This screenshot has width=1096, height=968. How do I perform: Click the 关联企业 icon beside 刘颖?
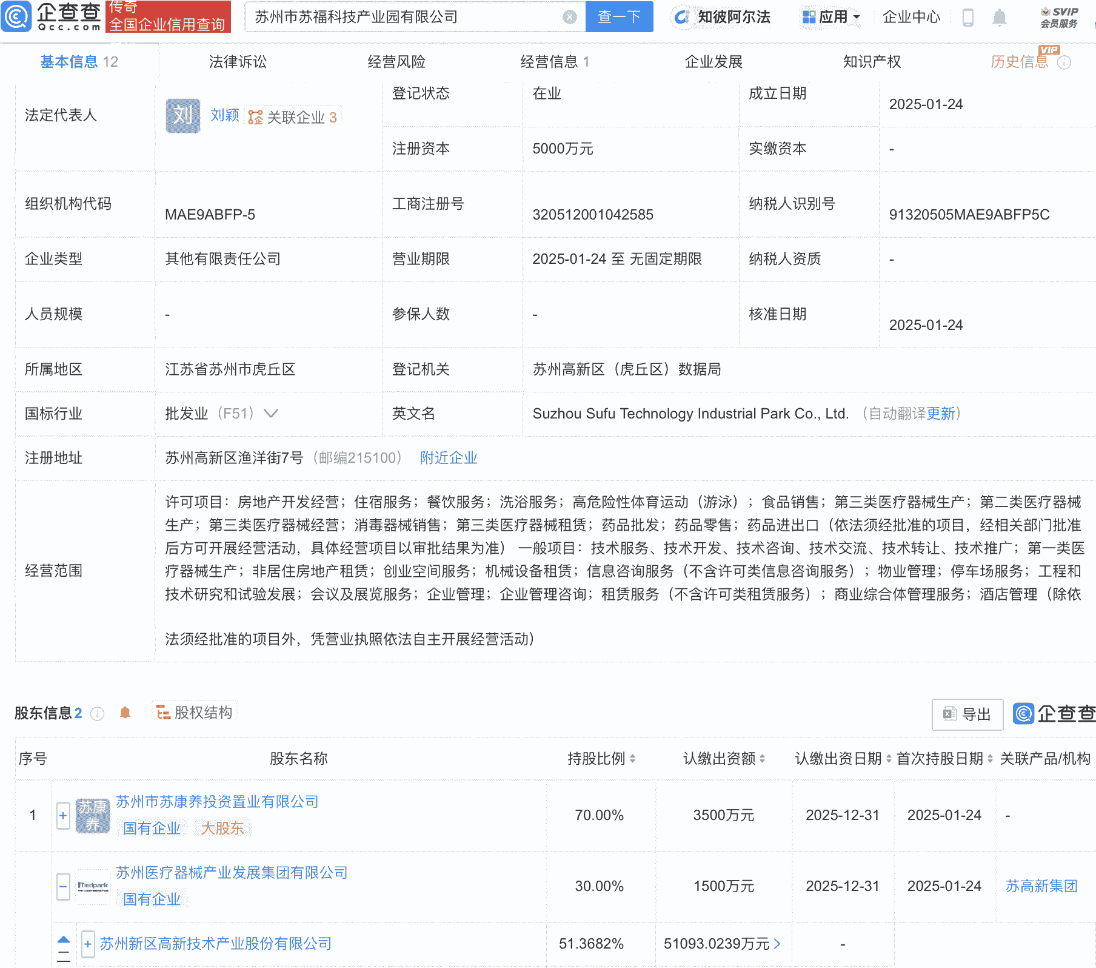tap(255, 116)
